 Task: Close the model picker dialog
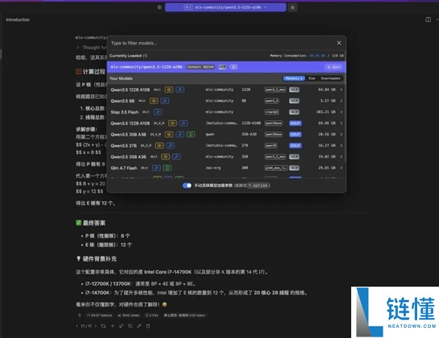coord(339,43)
